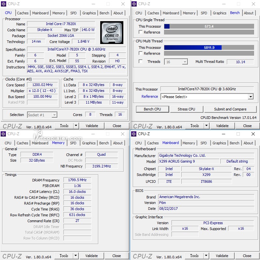The image size is (260, 260).
Task: Expand Tools dropdown arrow in CPU tab window
Action: pos(76,126)
